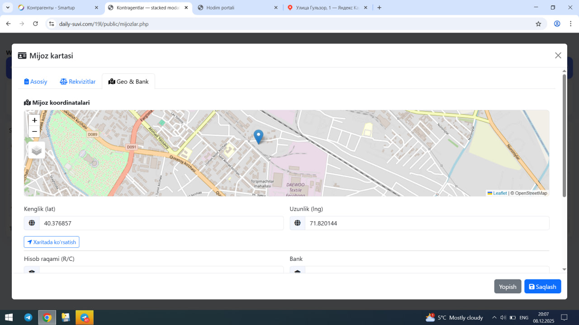Show hidden system tray icons
This screenshot has width=579, height=325.
tap(494, 317)
